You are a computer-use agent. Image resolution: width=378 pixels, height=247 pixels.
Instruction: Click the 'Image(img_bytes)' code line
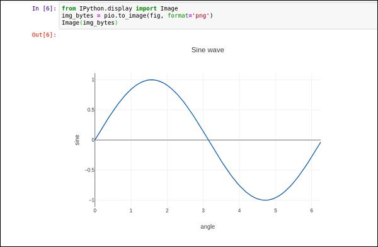89,23
